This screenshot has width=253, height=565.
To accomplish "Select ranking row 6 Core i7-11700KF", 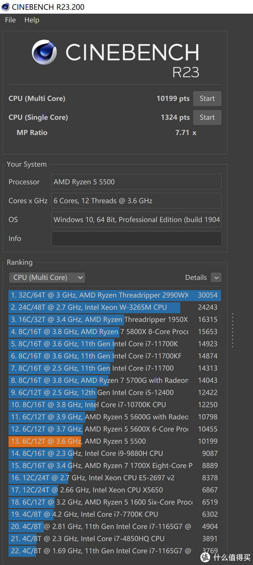I will pyautogui.click(x=115, y=356).
